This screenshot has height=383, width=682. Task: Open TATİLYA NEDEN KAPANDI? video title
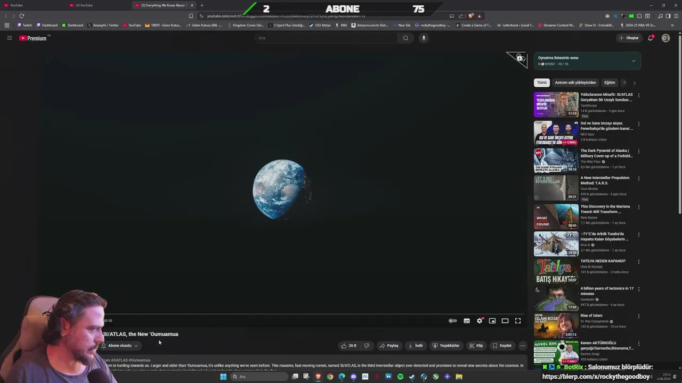pyautogui.click(x=603, y=261)
